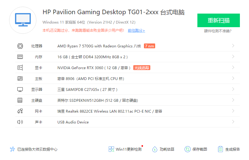The width and height of the screenshot is (249, 160).
Task: Click the memory (内存) module icon
Action: (x=20, y=57)
